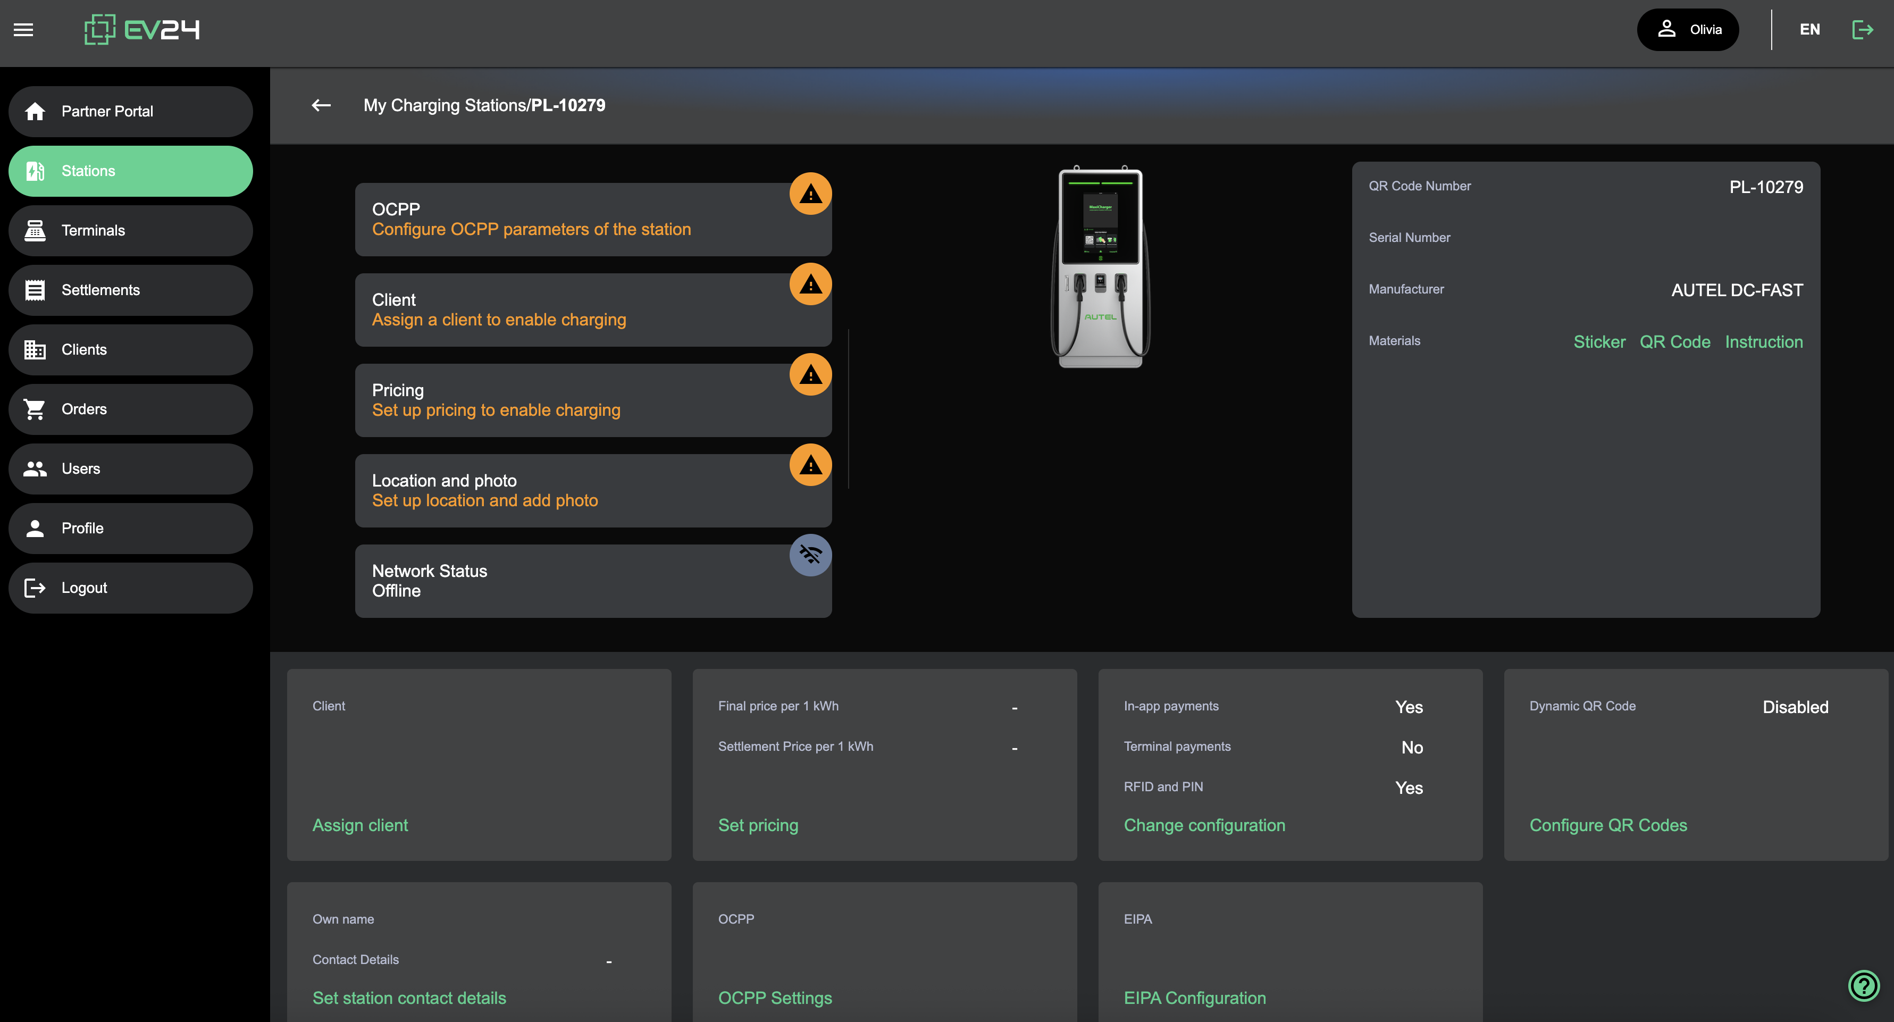Click the Assign client link

coord(359,825)
